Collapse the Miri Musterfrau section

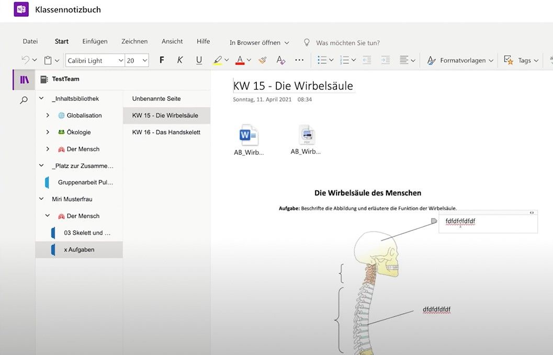pyautogui.click(x=41, y=199)
